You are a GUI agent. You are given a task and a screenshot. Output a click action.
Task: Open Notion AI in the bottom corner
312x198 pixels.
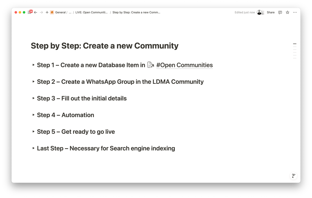pyautogui.click(x=293, y=176)
